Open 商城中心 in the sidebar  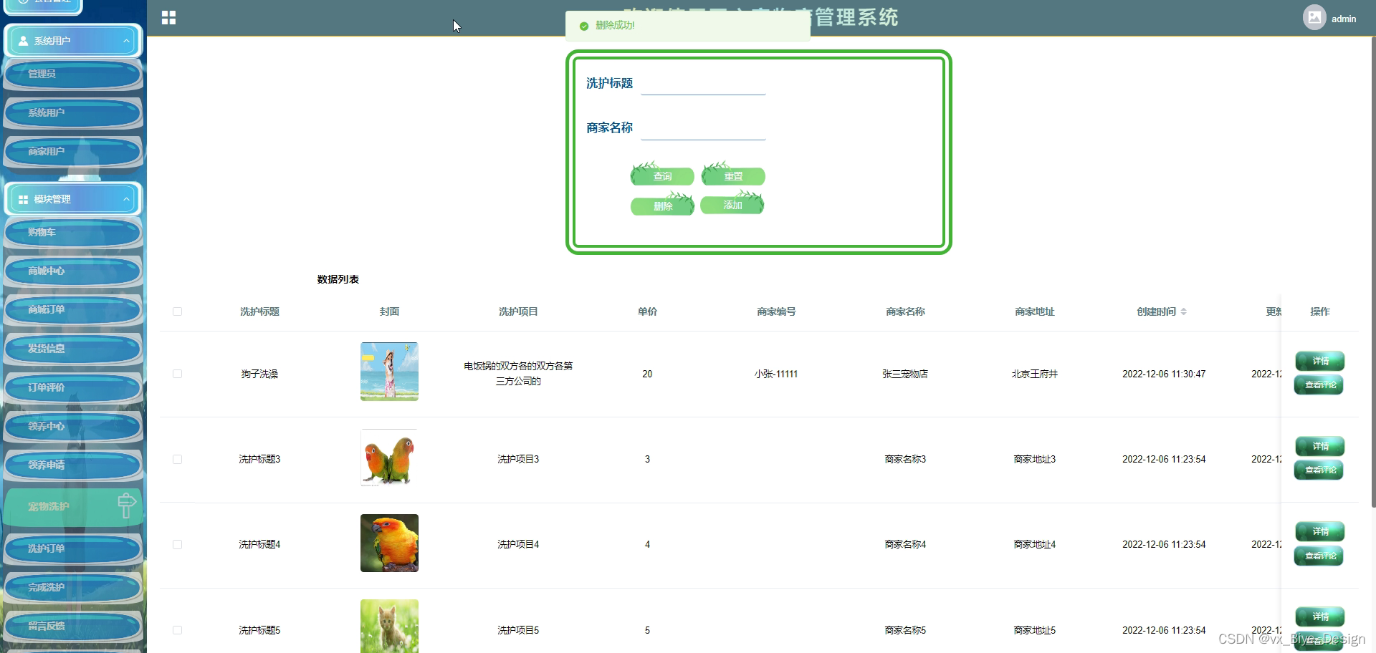[73, 271]
